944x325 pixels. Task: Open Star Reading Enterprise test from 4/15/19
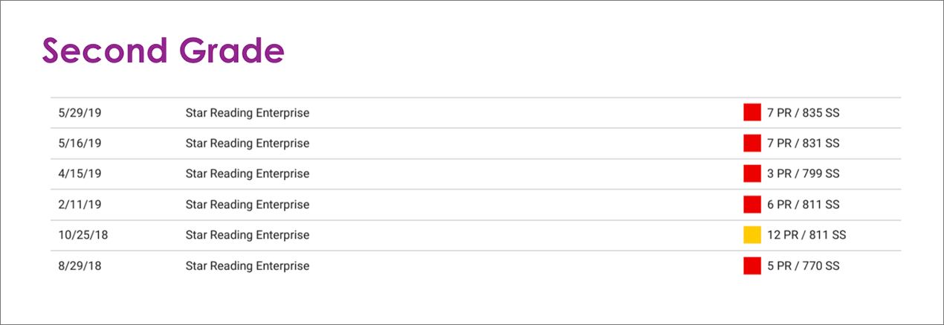click(248, 174)
